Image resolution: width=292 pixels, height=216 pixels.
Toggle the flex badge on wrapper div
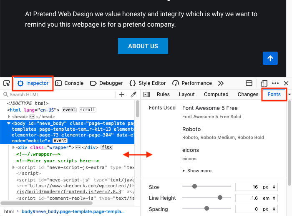107,147
